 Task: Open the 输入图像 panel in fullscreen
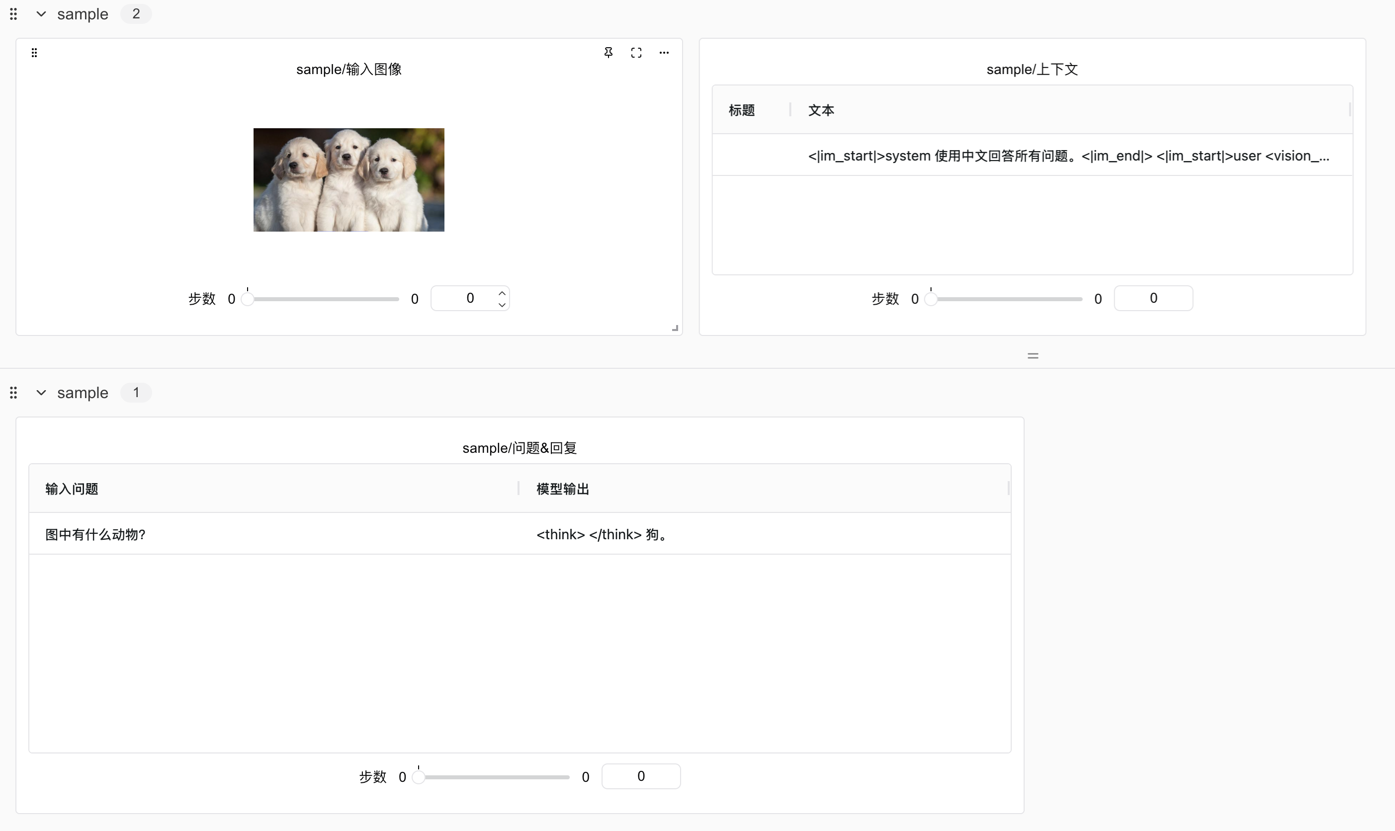[x=637, y=52]
